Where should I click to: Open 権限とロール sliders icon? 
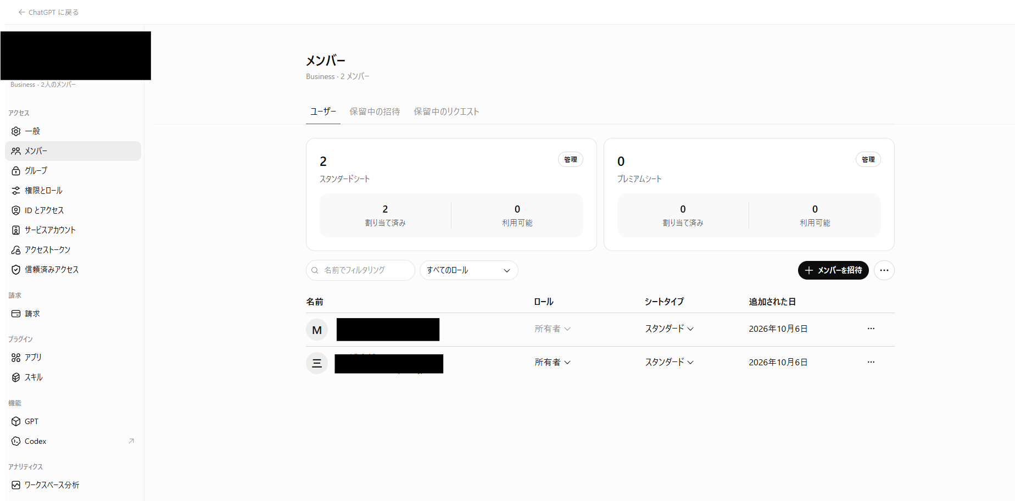point(16,191)
